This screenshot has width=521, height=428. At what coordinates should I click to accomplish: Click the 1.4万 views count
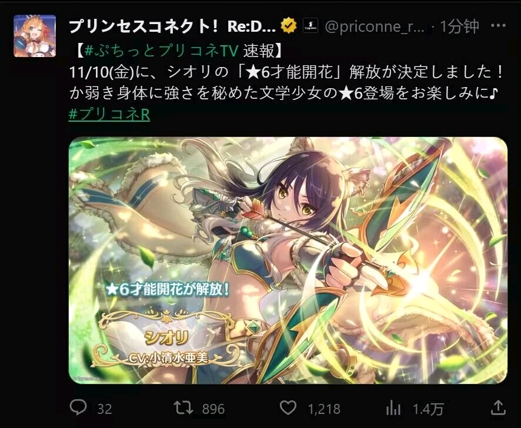428,409
